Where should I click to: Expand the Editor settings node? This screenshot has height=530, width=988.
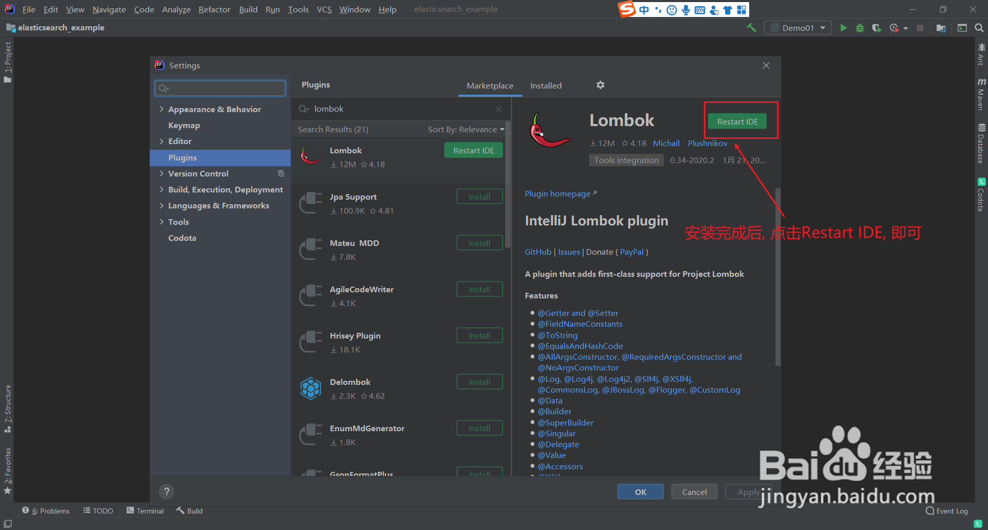(162, 141)
